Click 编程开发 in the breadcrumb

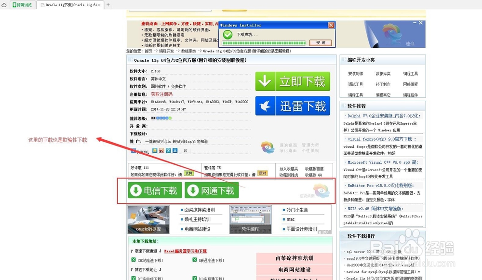[166, 51]
